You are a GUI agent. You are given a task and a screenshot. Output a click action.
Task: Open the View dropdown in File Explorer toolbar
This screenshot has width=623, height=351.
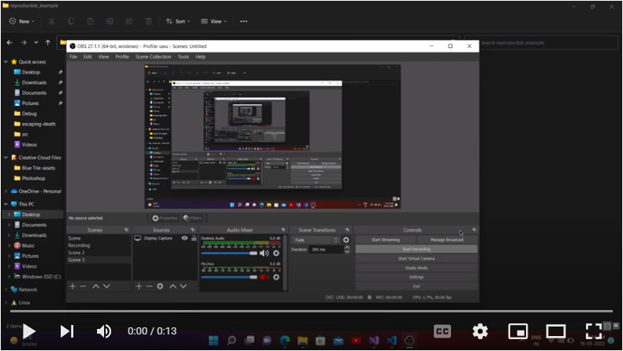click(214, 21)
